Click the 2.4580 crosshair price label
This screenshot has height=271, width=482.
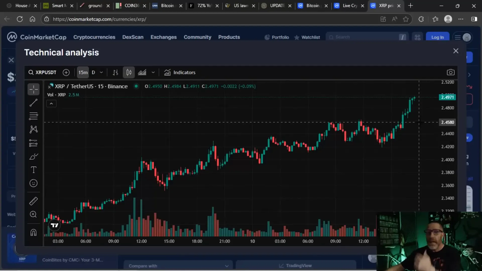click(x=447, y=122)
